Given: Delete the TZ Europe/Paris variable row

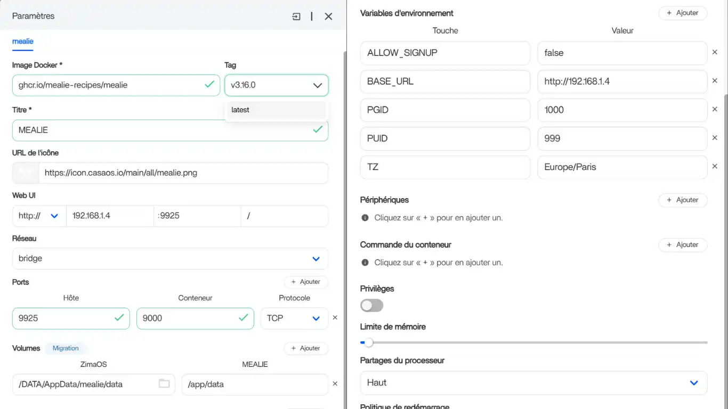Looking at the screenshot, I should 715,166.
